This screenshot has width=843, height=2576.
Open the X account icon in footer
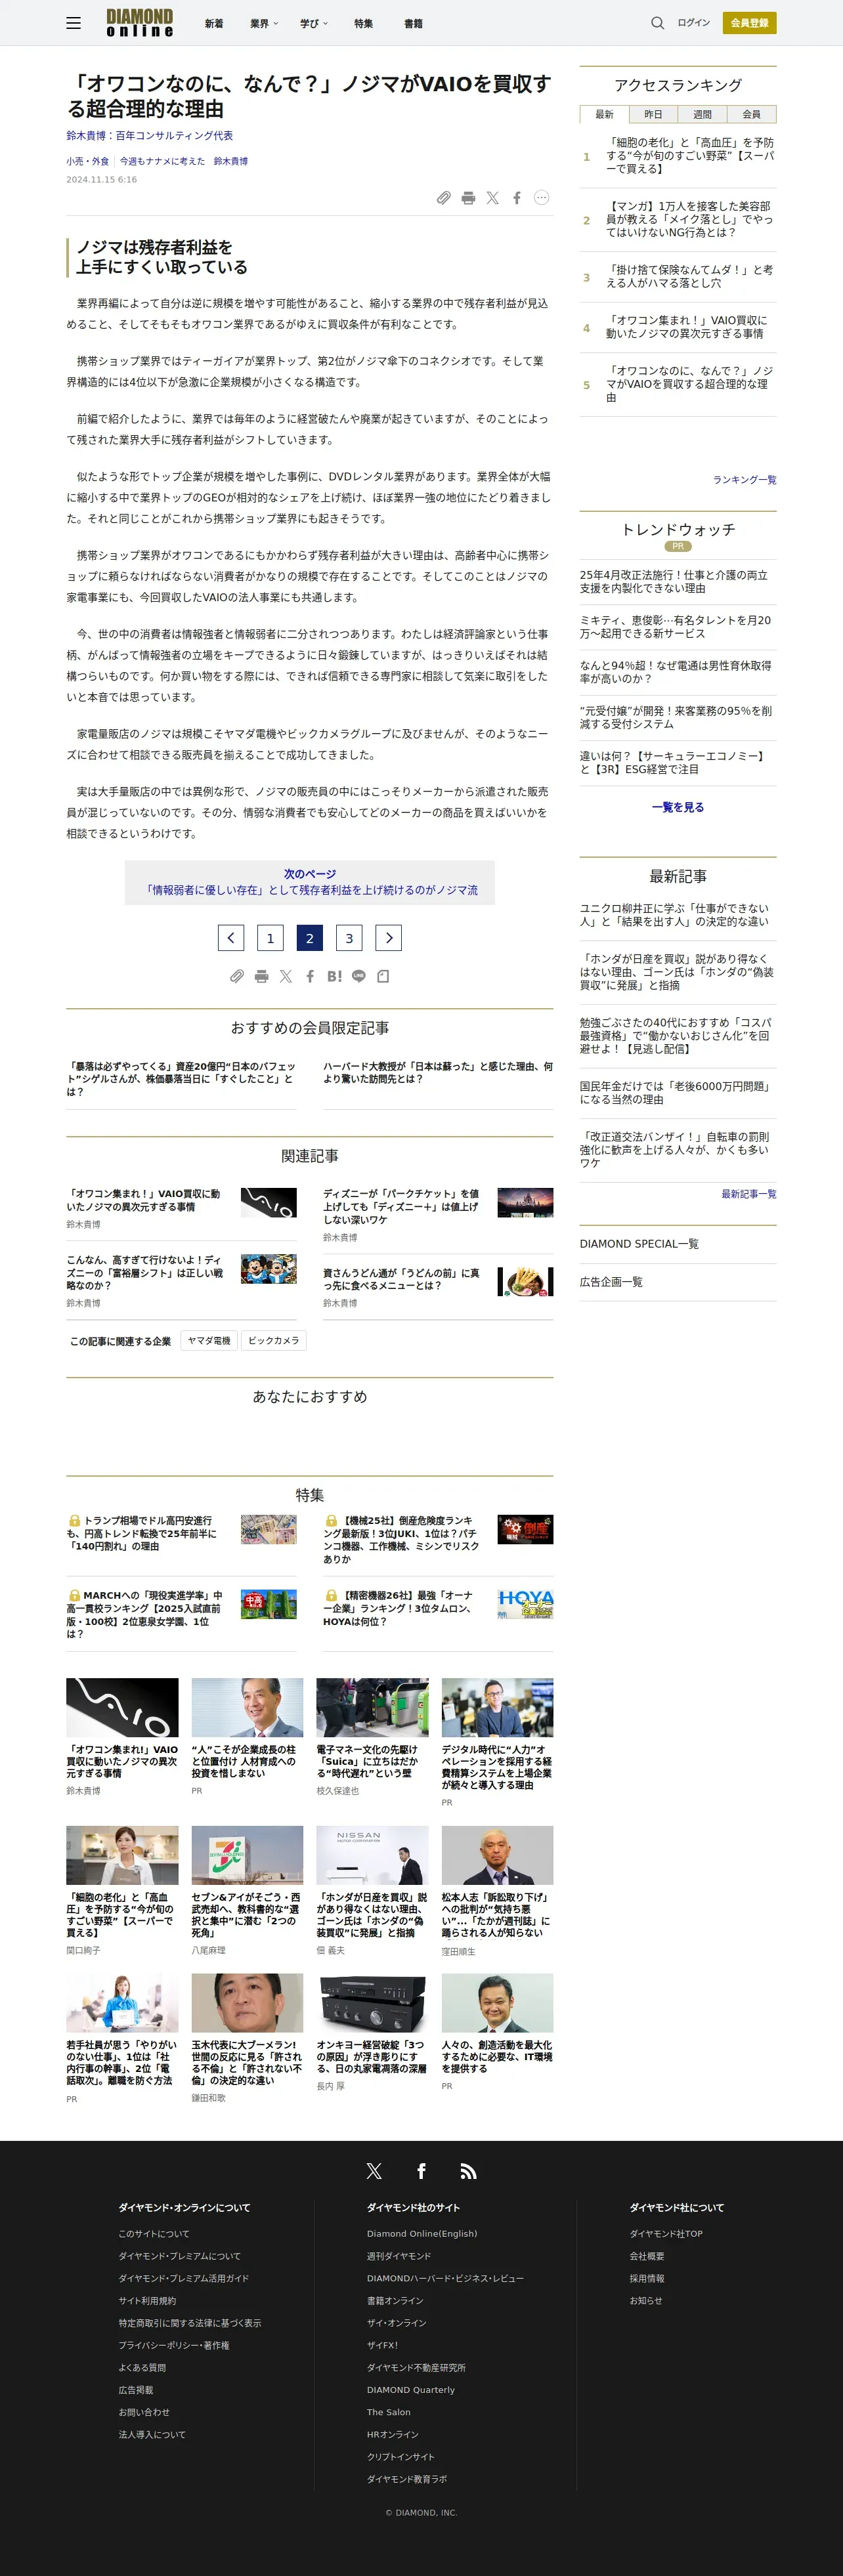click(374, 2171)
